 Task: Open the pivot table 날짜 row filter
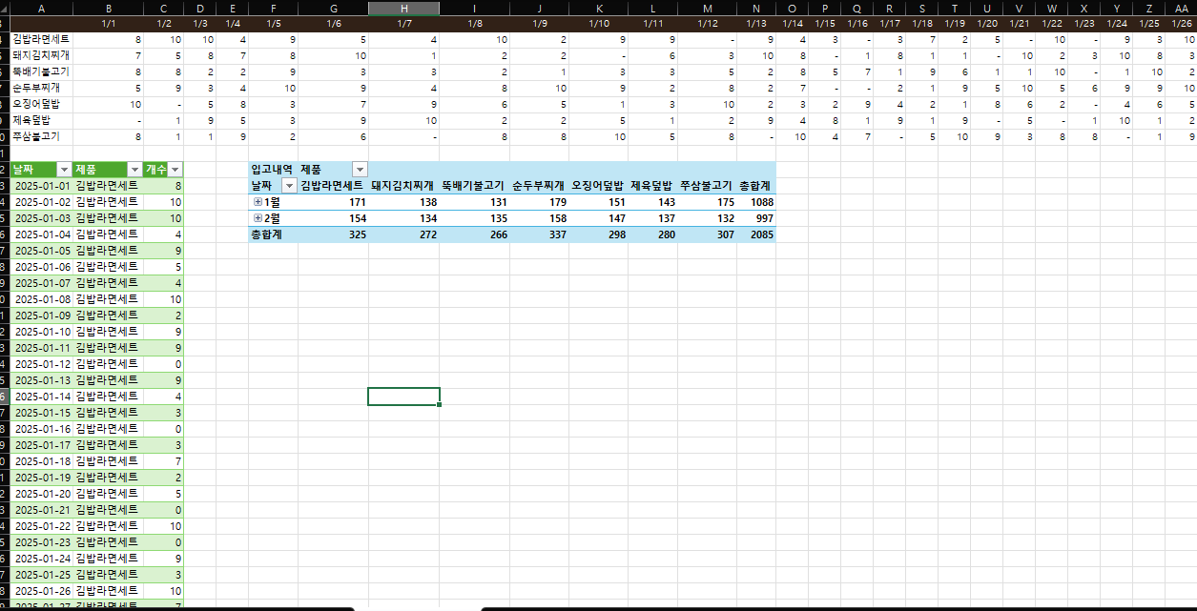[x=290, y=186]
